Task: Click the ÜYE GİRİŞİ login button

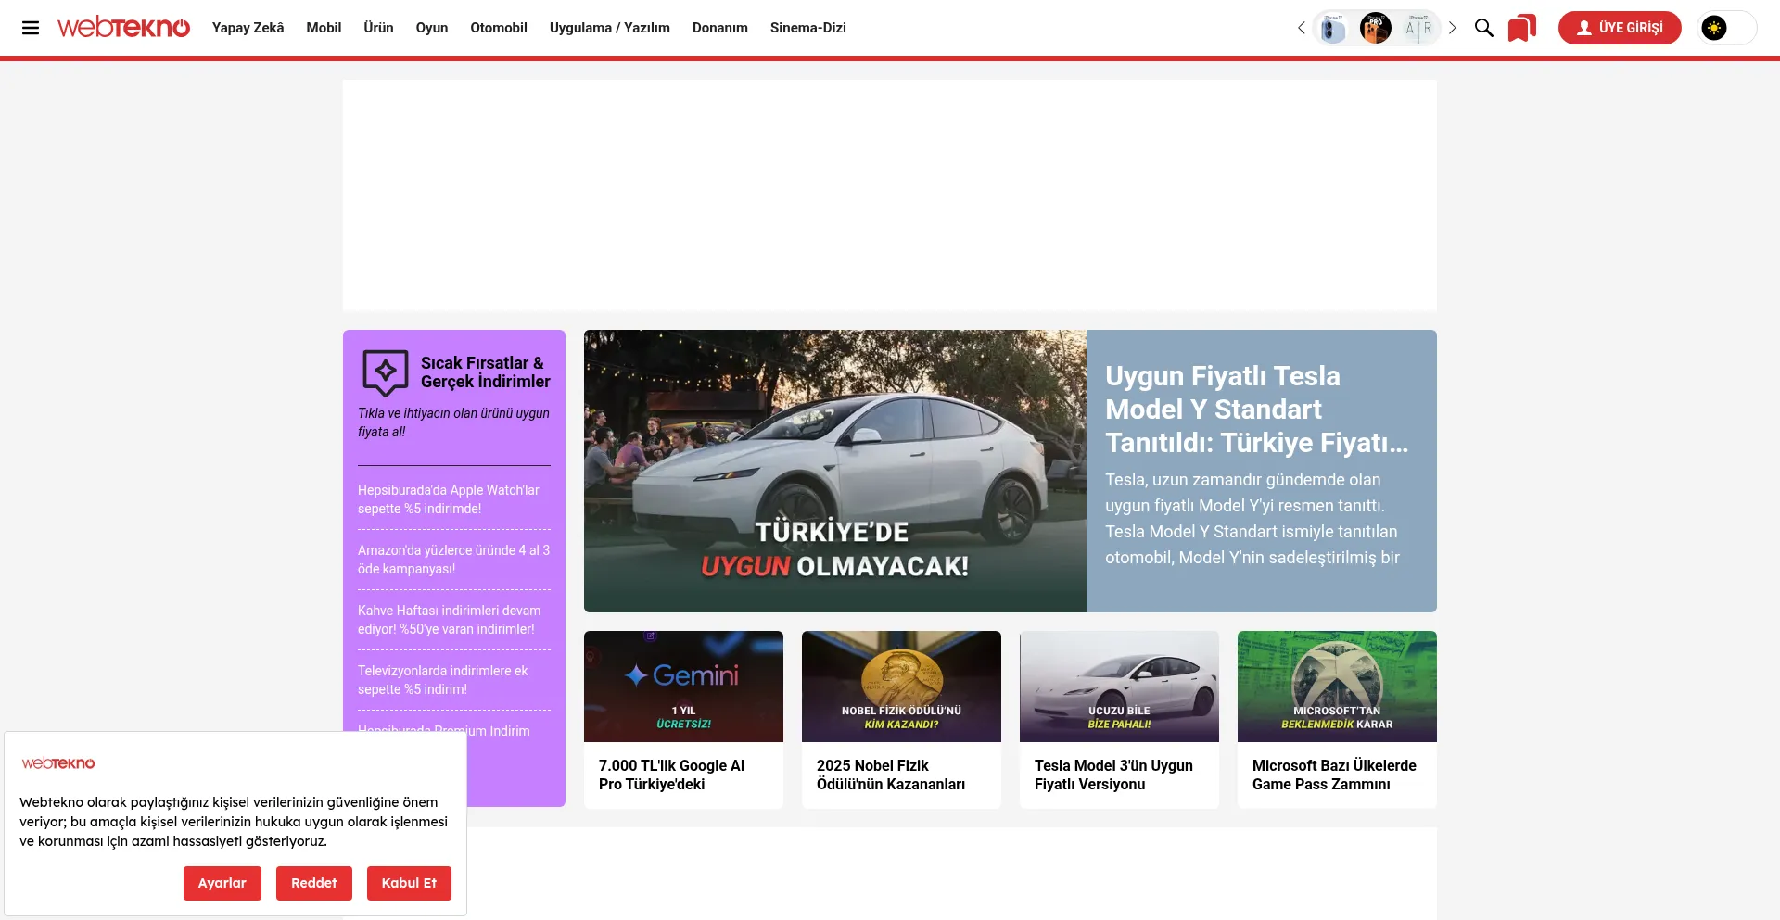Action: [1619, 28]
